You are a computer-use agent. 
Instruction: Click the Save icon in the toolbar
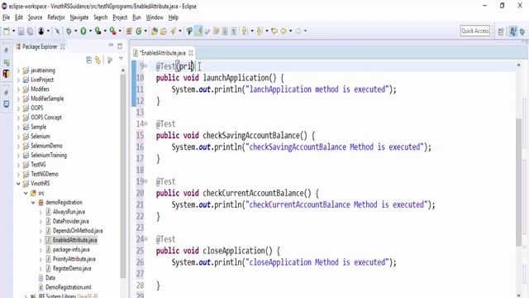point(21,31)
